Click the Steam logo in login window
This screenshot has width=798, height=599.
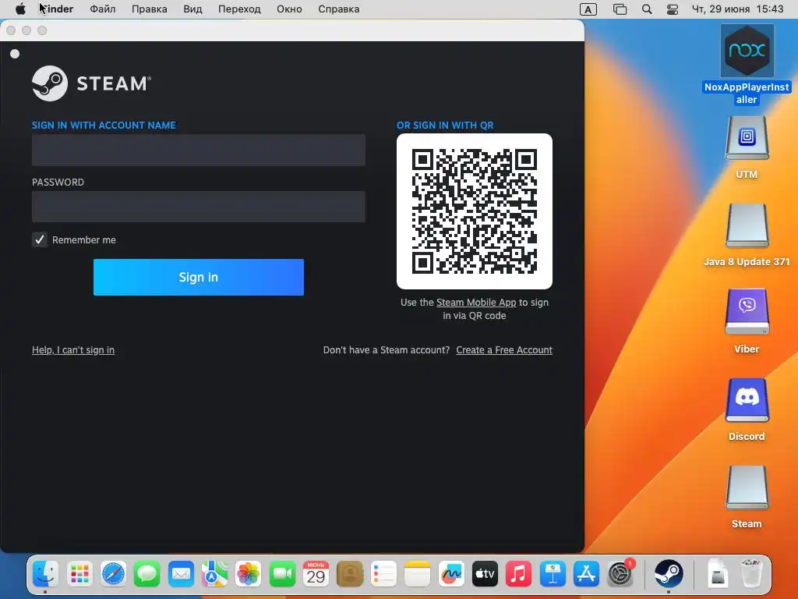click(92, 83)
